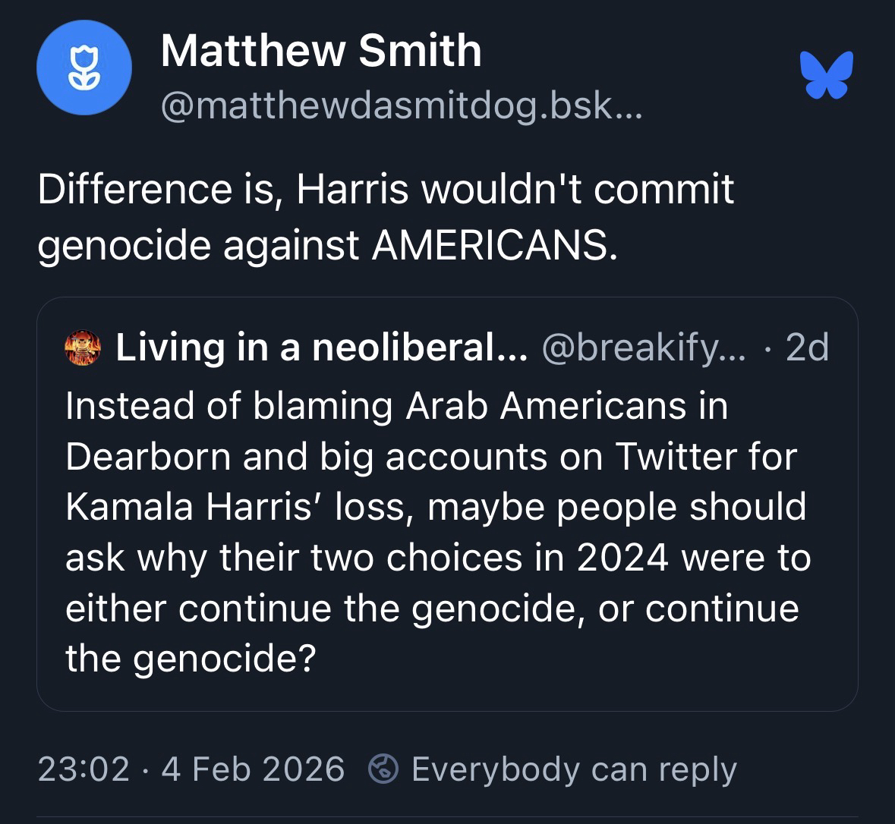Click the blue Bluesky butterfly logo
This screenshot has width=895, height=824.
click(x=827, y=75)
